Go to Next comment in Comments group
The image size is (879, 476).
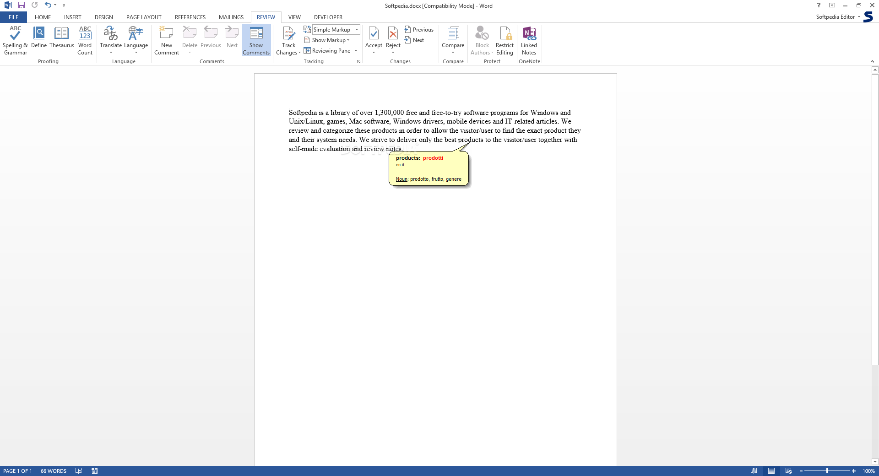click(x=232, y=38)
